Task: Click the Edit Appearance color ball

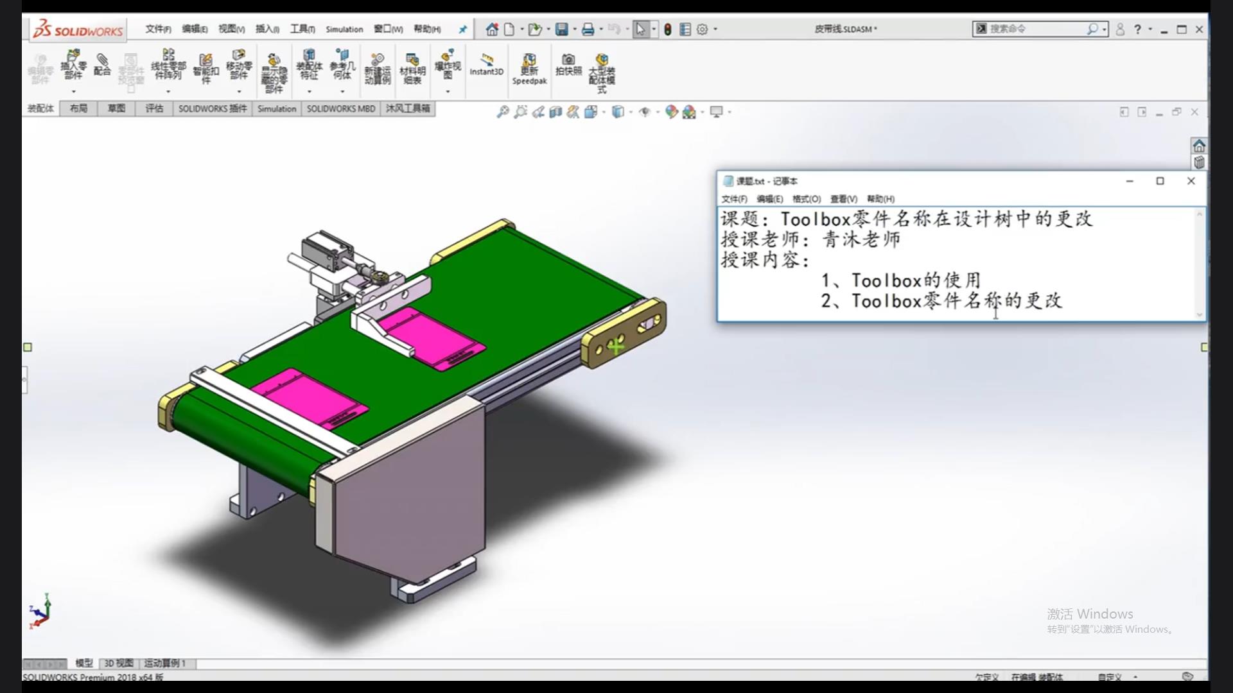Action: (x=672, y=112)
